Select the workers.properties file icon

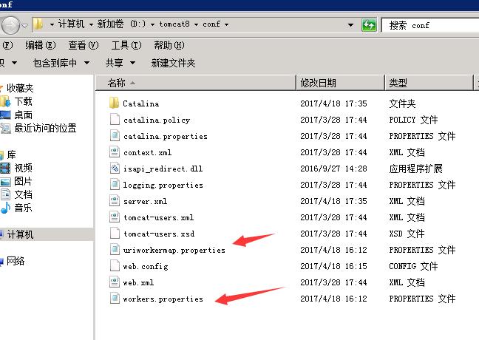coord(114,299)
